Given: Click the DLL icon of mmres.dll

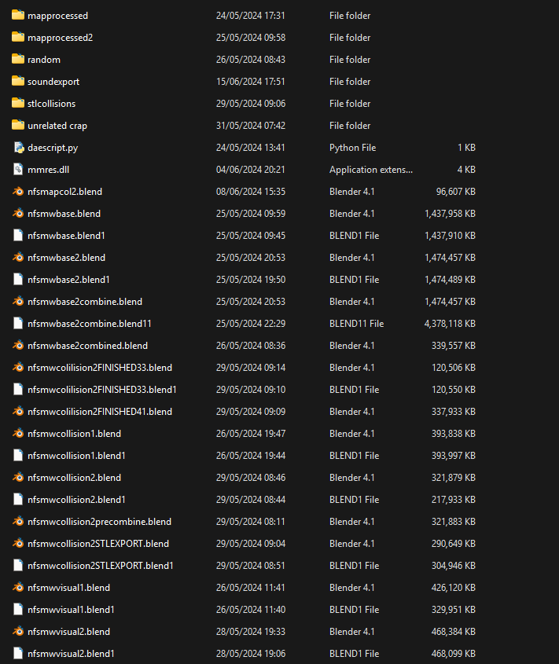Looking at the screenshot, I should pyautogui.click(x=18, y=170).
